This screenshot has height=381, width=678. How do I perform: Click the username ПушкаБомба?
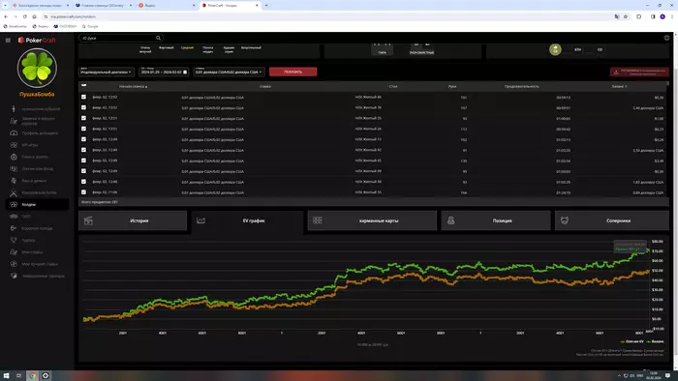tap(37, 95)
